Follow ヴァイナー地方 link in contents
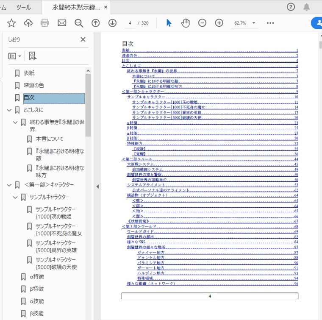Screen dimensions: 322x320 [218, 253]
